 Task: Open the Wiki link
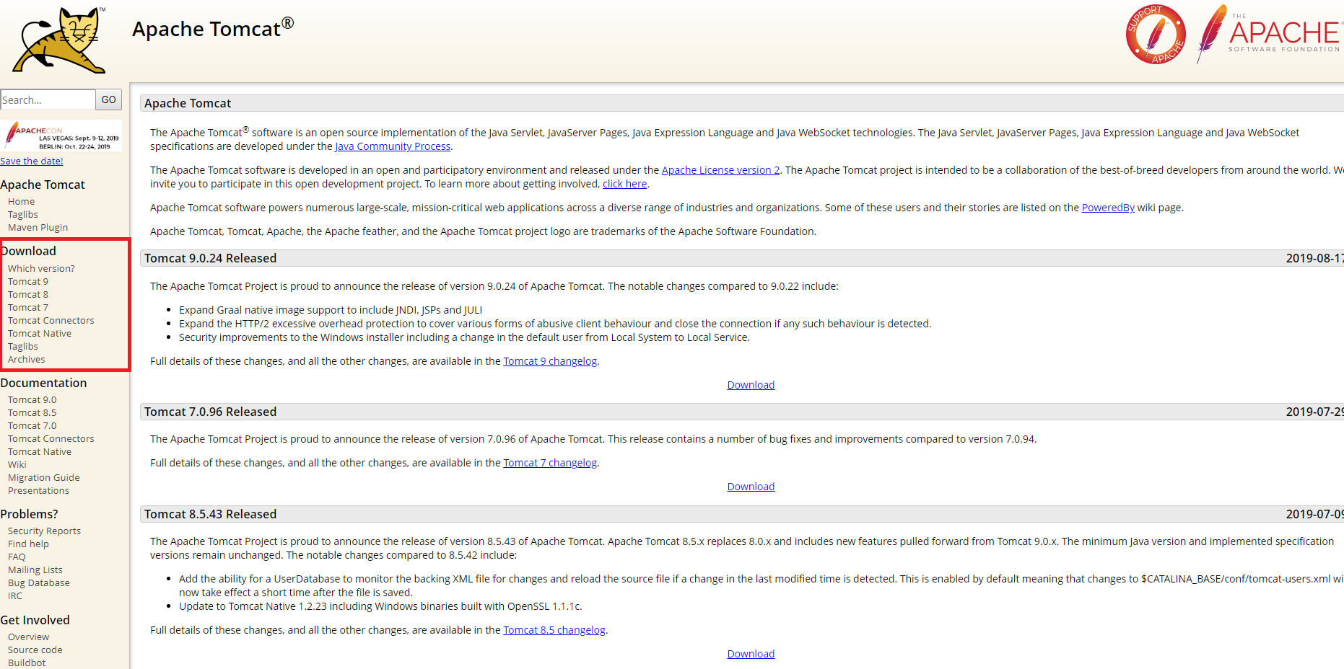coord(17,464)
